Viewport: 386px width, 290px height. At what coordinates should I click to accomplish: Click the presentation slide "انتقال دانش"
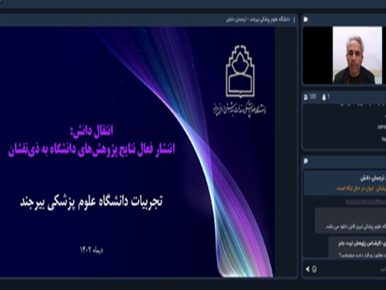pos(138,152)
